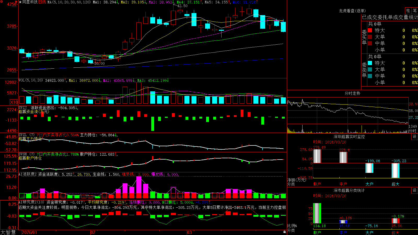Click the 42.50 high price annotation
Viewport: 418px width, 235px height.
tap(182, 6)
